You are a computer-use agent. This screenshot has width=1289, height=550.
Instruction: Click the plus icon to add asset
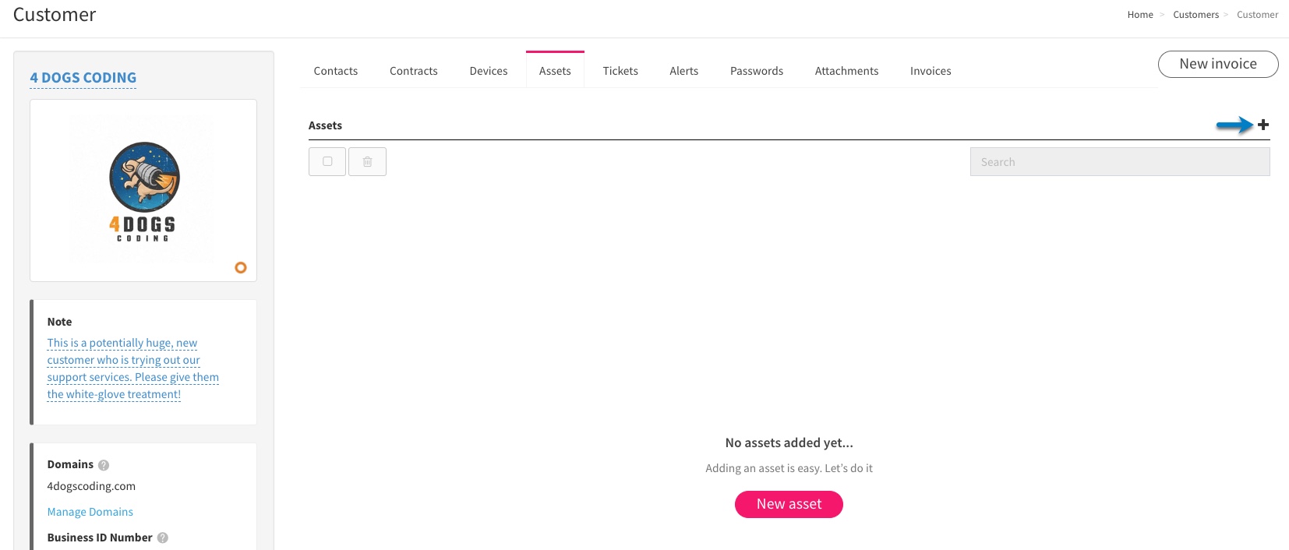(x=1263, y=125)
